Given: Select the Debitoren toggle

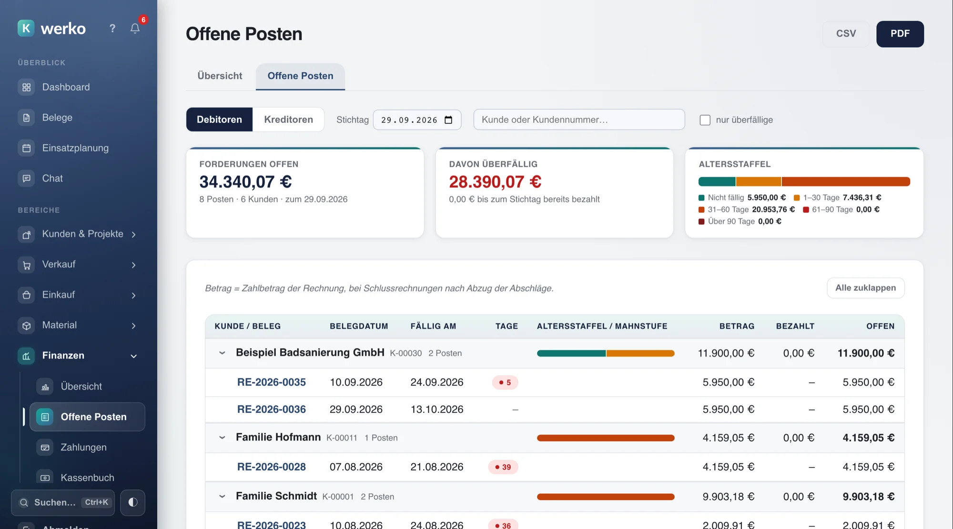Looking at the screenshot, I should click(x=219, y=120).
